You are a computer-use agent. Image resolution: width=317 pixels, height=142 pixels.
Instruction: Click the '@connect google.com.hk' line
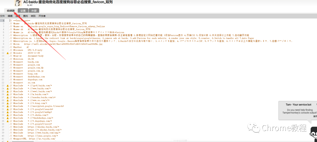[x=26, y=68]
